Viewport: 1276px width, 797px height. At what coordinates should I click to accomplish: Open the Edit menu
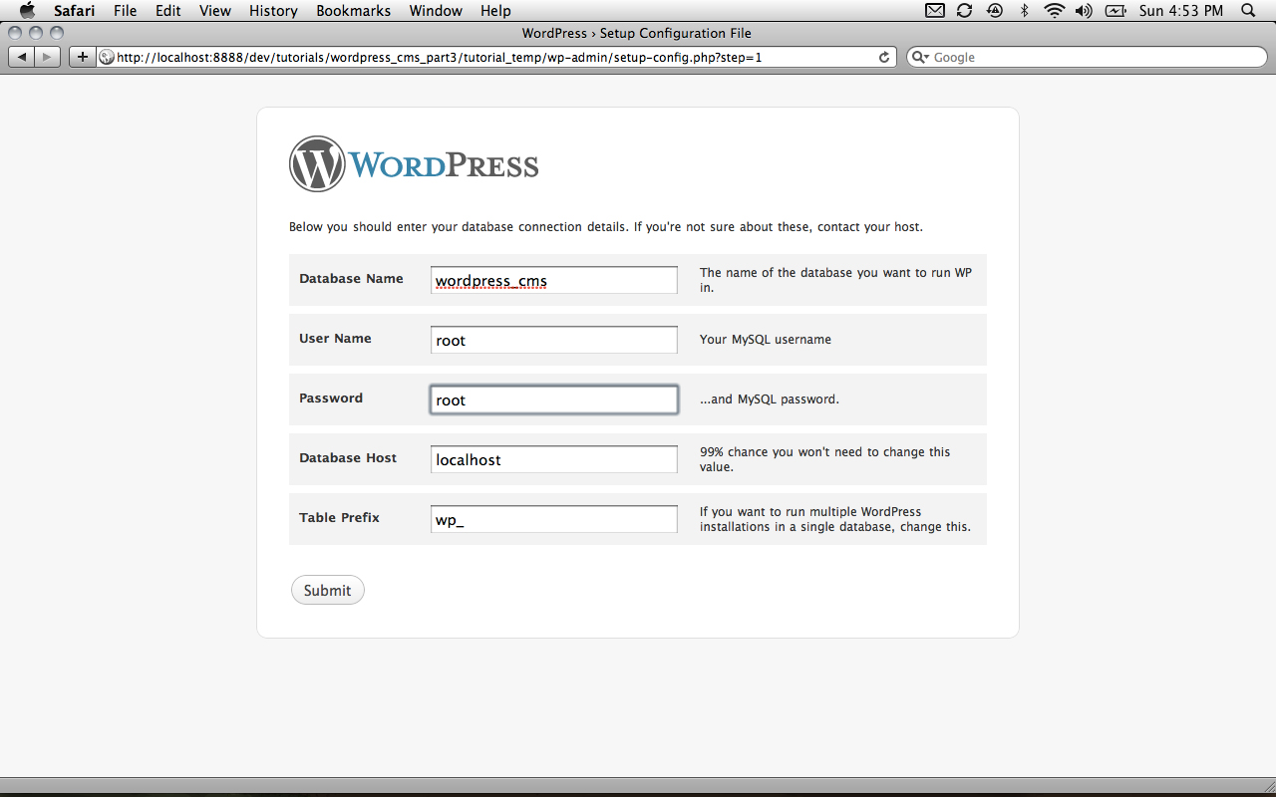tap(167, 11)
